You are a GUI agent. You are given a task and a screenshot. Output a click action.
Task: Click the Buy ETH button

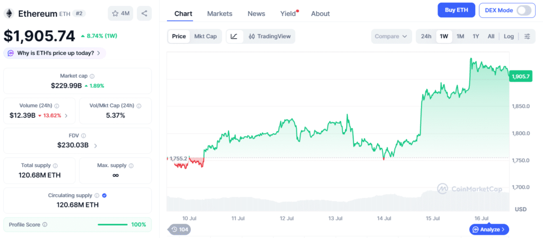457,10
